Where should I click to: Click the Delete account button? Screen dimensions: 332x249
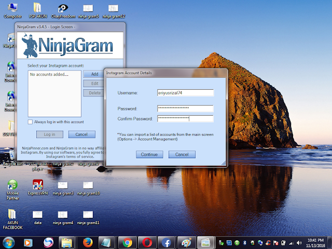[94, 93]
